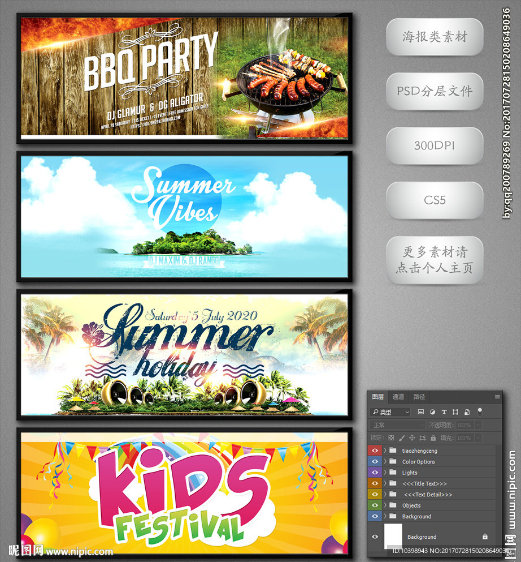Click the lock all padlock icon
The image size is (521, 562).
(x=433, y=438)
